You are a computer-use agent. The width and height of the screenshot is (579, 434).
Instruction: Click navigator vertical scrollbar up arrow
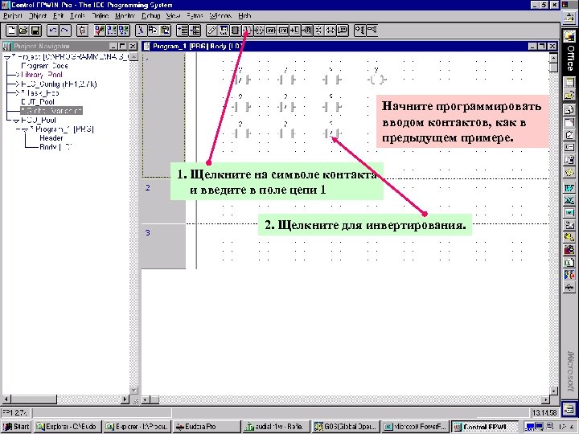[x=134, y=56]
